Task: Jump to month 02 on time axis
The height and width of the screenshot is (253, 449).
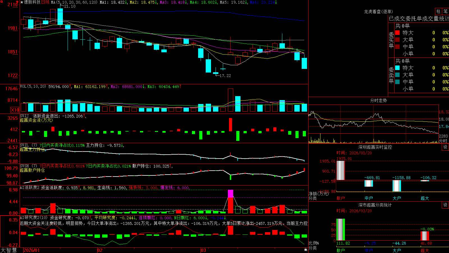Action: pos(100,250)
